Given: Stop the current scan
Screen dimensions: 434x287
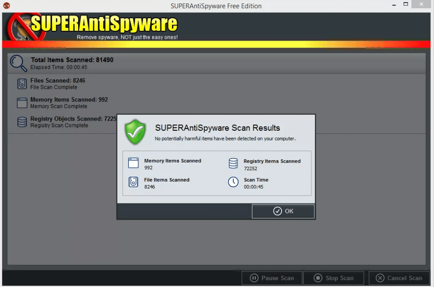Looking at the screenshot, I should 334,278.
